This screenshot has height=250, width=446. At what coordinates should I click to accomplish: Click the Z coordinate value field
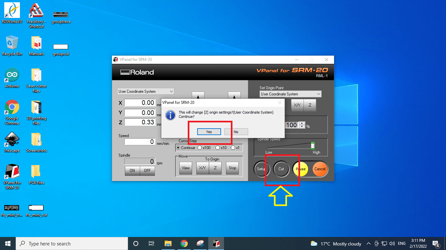(x=140, y=122)
